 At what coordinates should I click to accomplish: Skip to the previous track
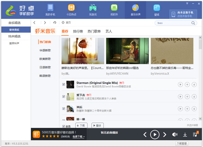[145, 135]
